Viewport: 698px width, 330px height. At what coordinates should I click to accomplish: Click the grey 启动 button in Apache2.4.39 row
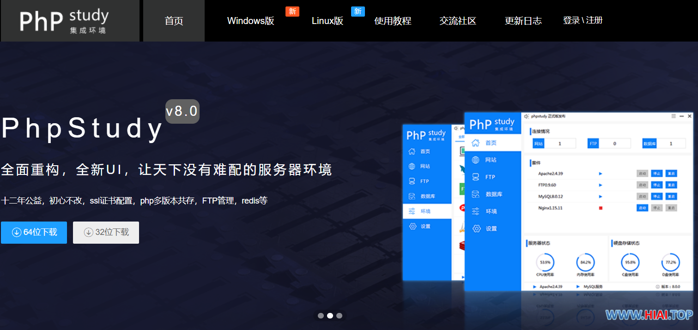click(x=642, y=174)
